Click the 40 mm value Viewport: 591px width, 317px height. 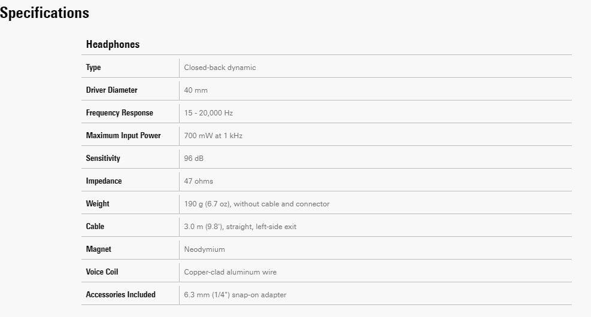coord(196,90)
